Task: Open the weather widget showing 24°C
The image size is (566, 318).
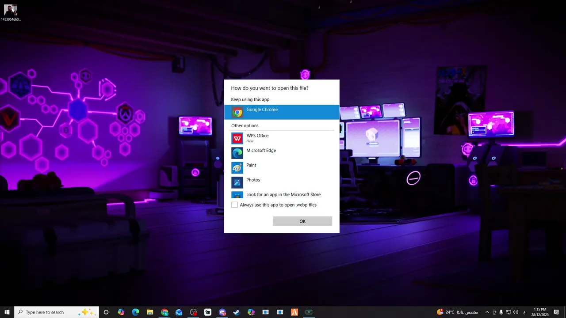Action: (x=457, y=312)
